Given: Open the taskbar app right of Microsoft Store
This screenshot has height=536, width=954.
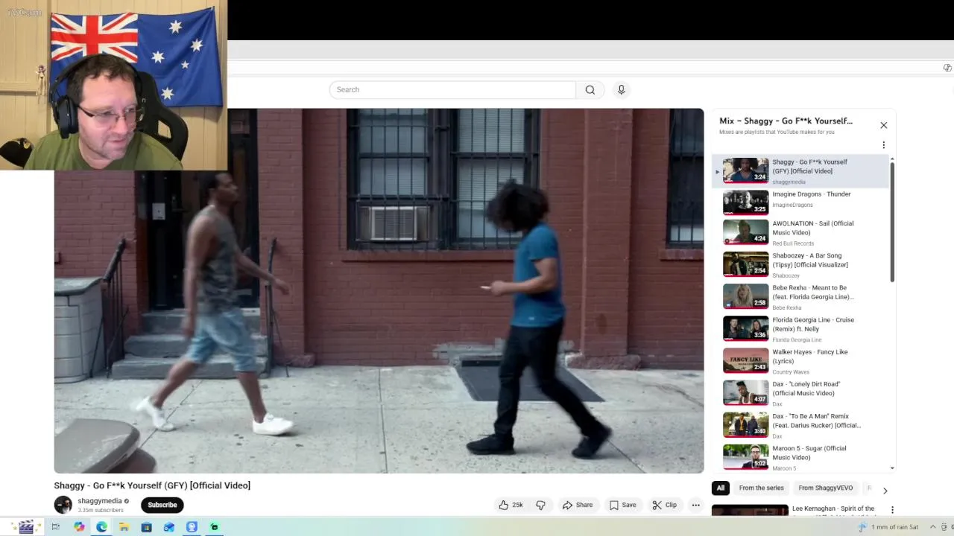Looking at the screenshot, I should (169, 527).
